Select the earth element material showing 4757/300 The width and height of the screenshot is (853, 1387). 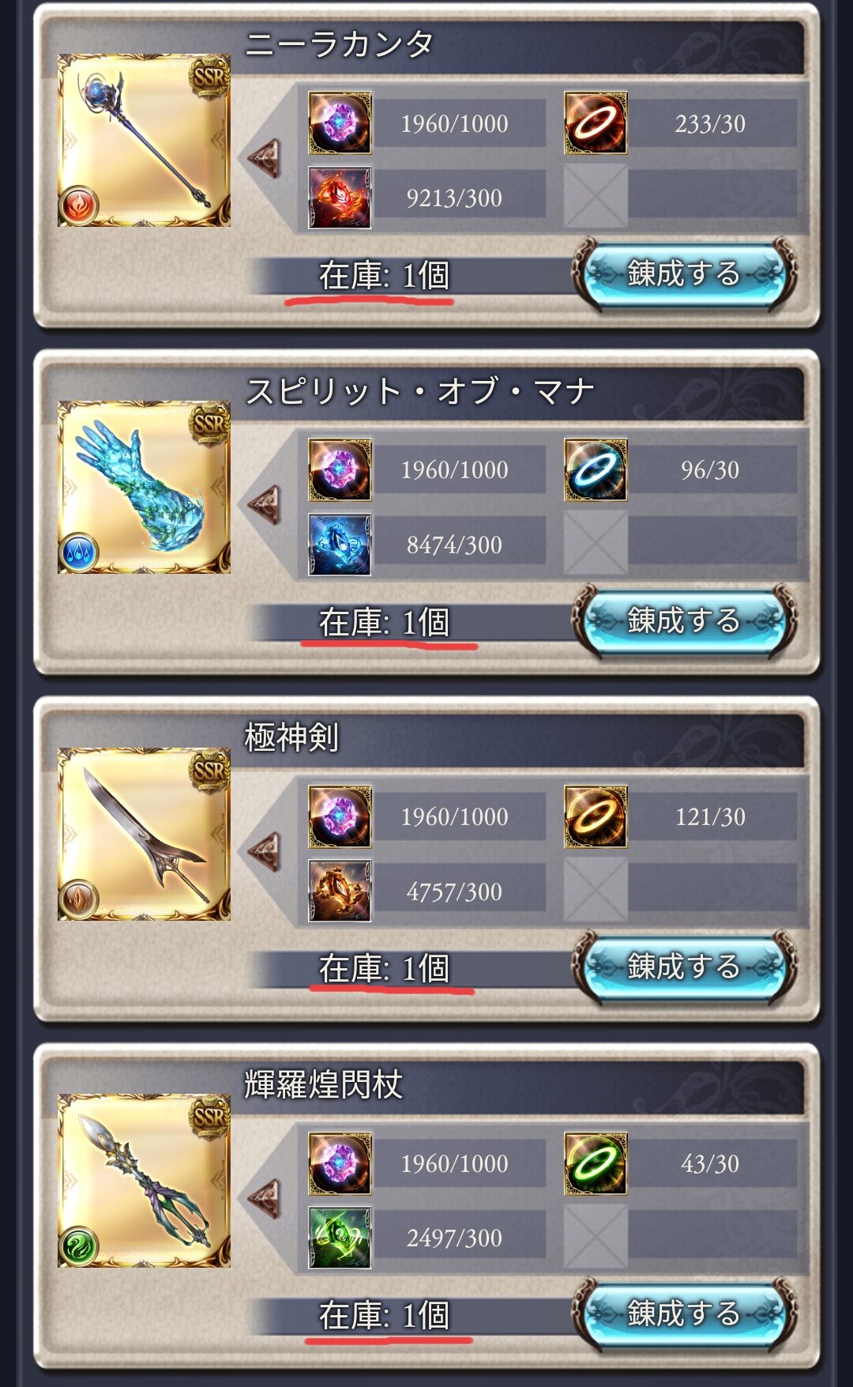point(340,891)
